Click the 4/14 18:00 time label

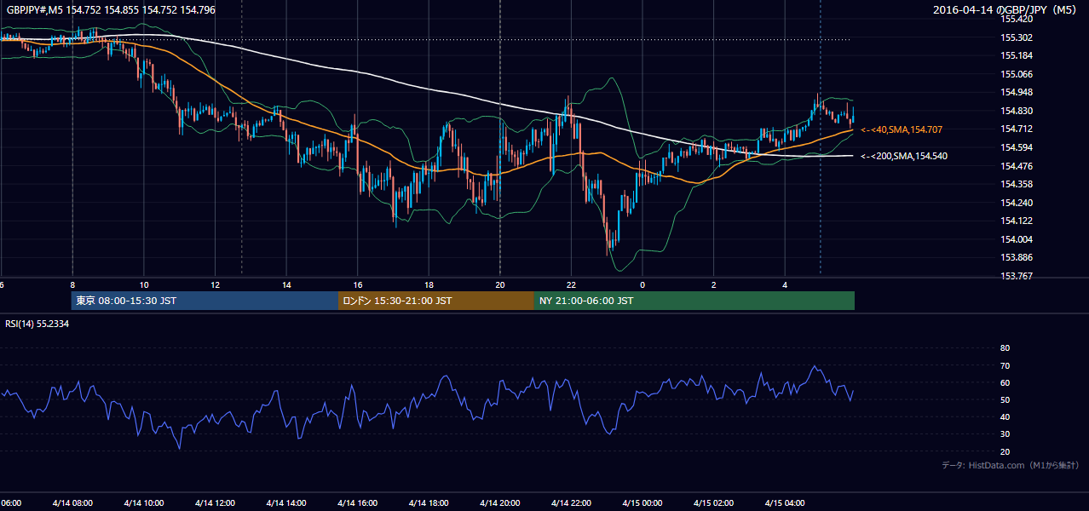pos(429,502)
